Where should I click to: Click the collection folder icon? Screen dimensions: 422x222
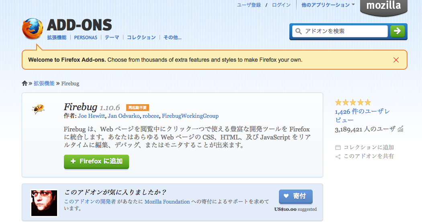coord(338,147)
